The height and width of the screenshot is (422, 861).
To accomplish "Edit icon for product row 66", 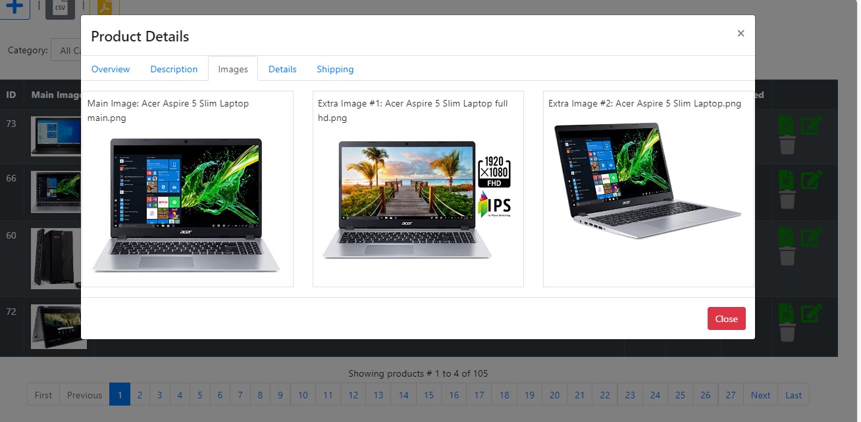I will click(812, 180).
